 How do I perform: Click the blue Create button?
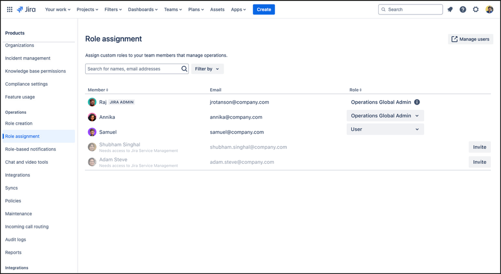point(264,10)
